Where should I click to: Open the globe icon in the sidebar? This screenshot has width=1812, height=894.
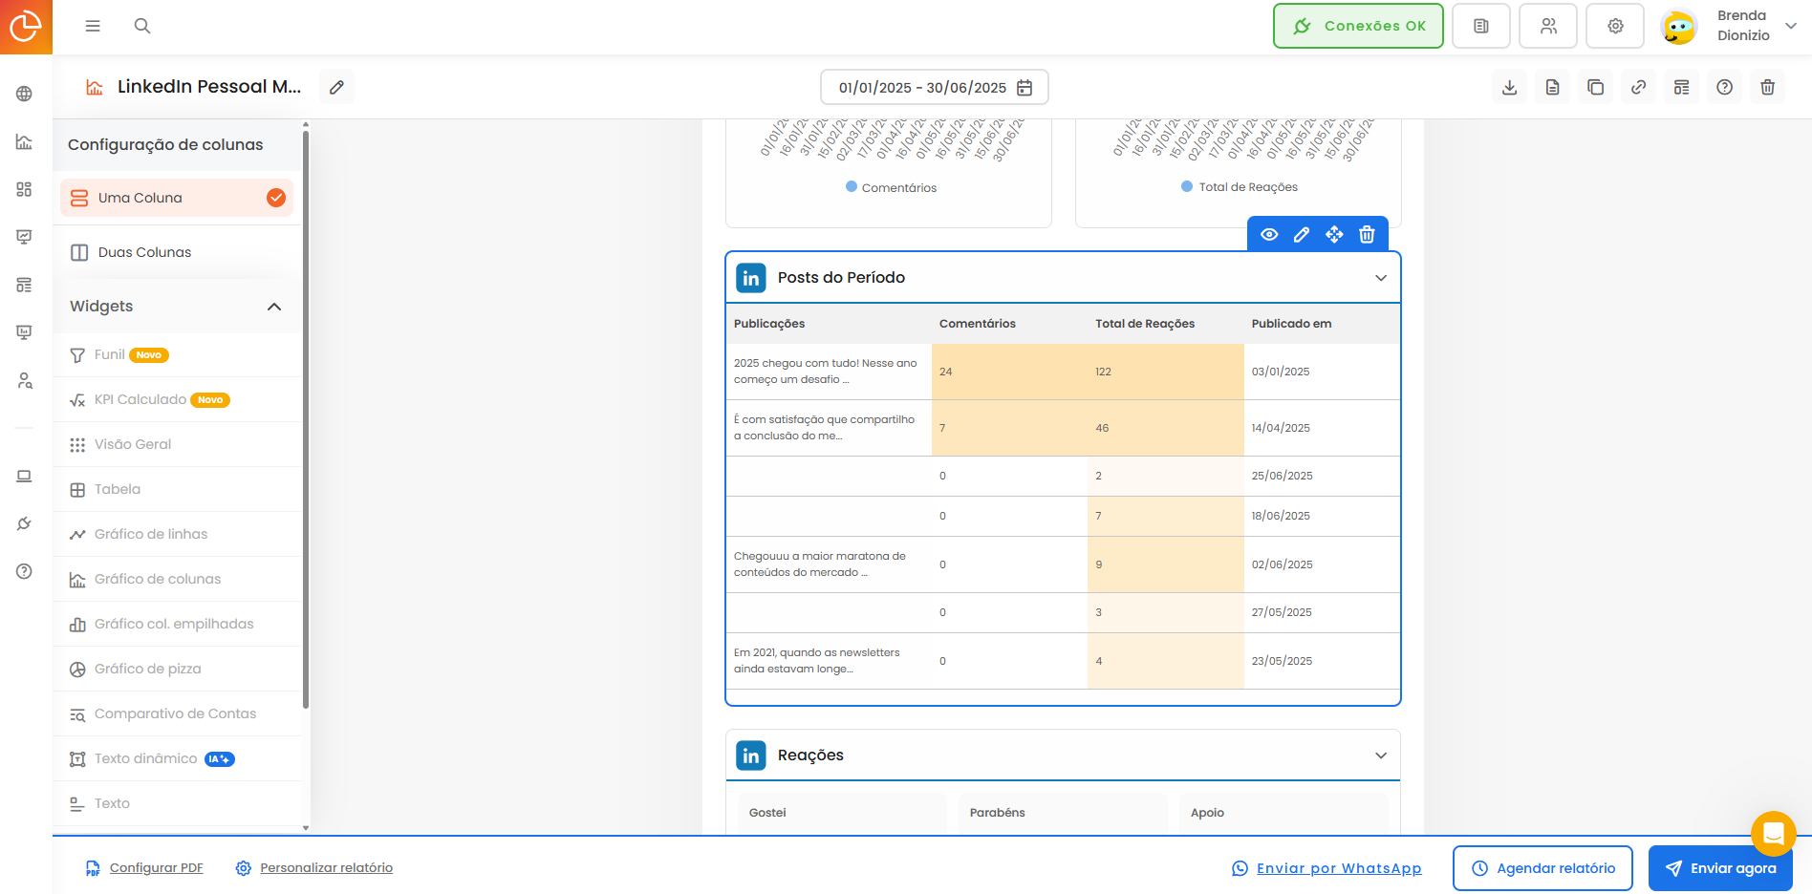click(24, 93)
